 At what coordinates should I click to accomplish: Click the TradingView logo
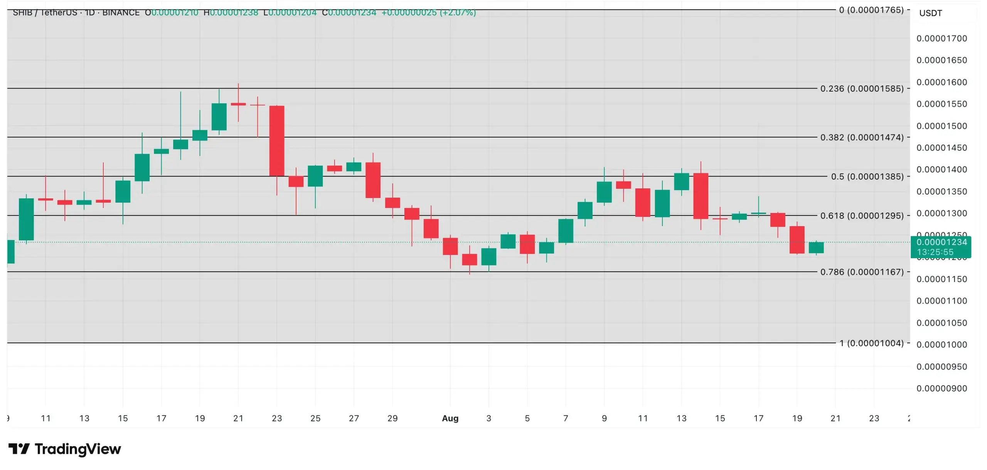pyautogui.click(x=65, y=449)
